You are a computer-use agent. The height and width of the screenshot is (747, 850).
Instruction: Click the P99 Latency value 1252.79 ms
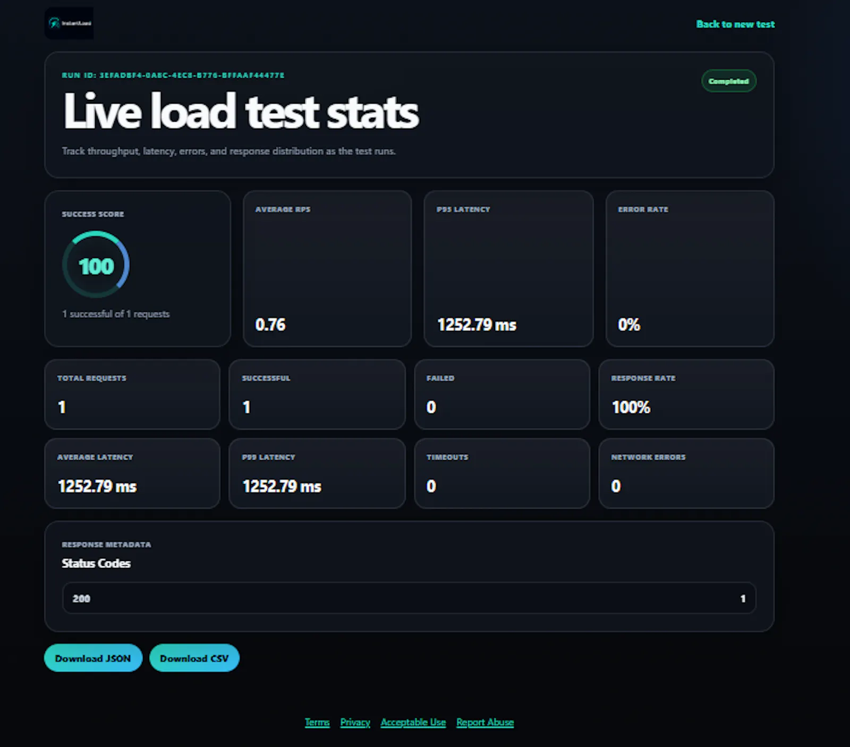coord(282,486)
